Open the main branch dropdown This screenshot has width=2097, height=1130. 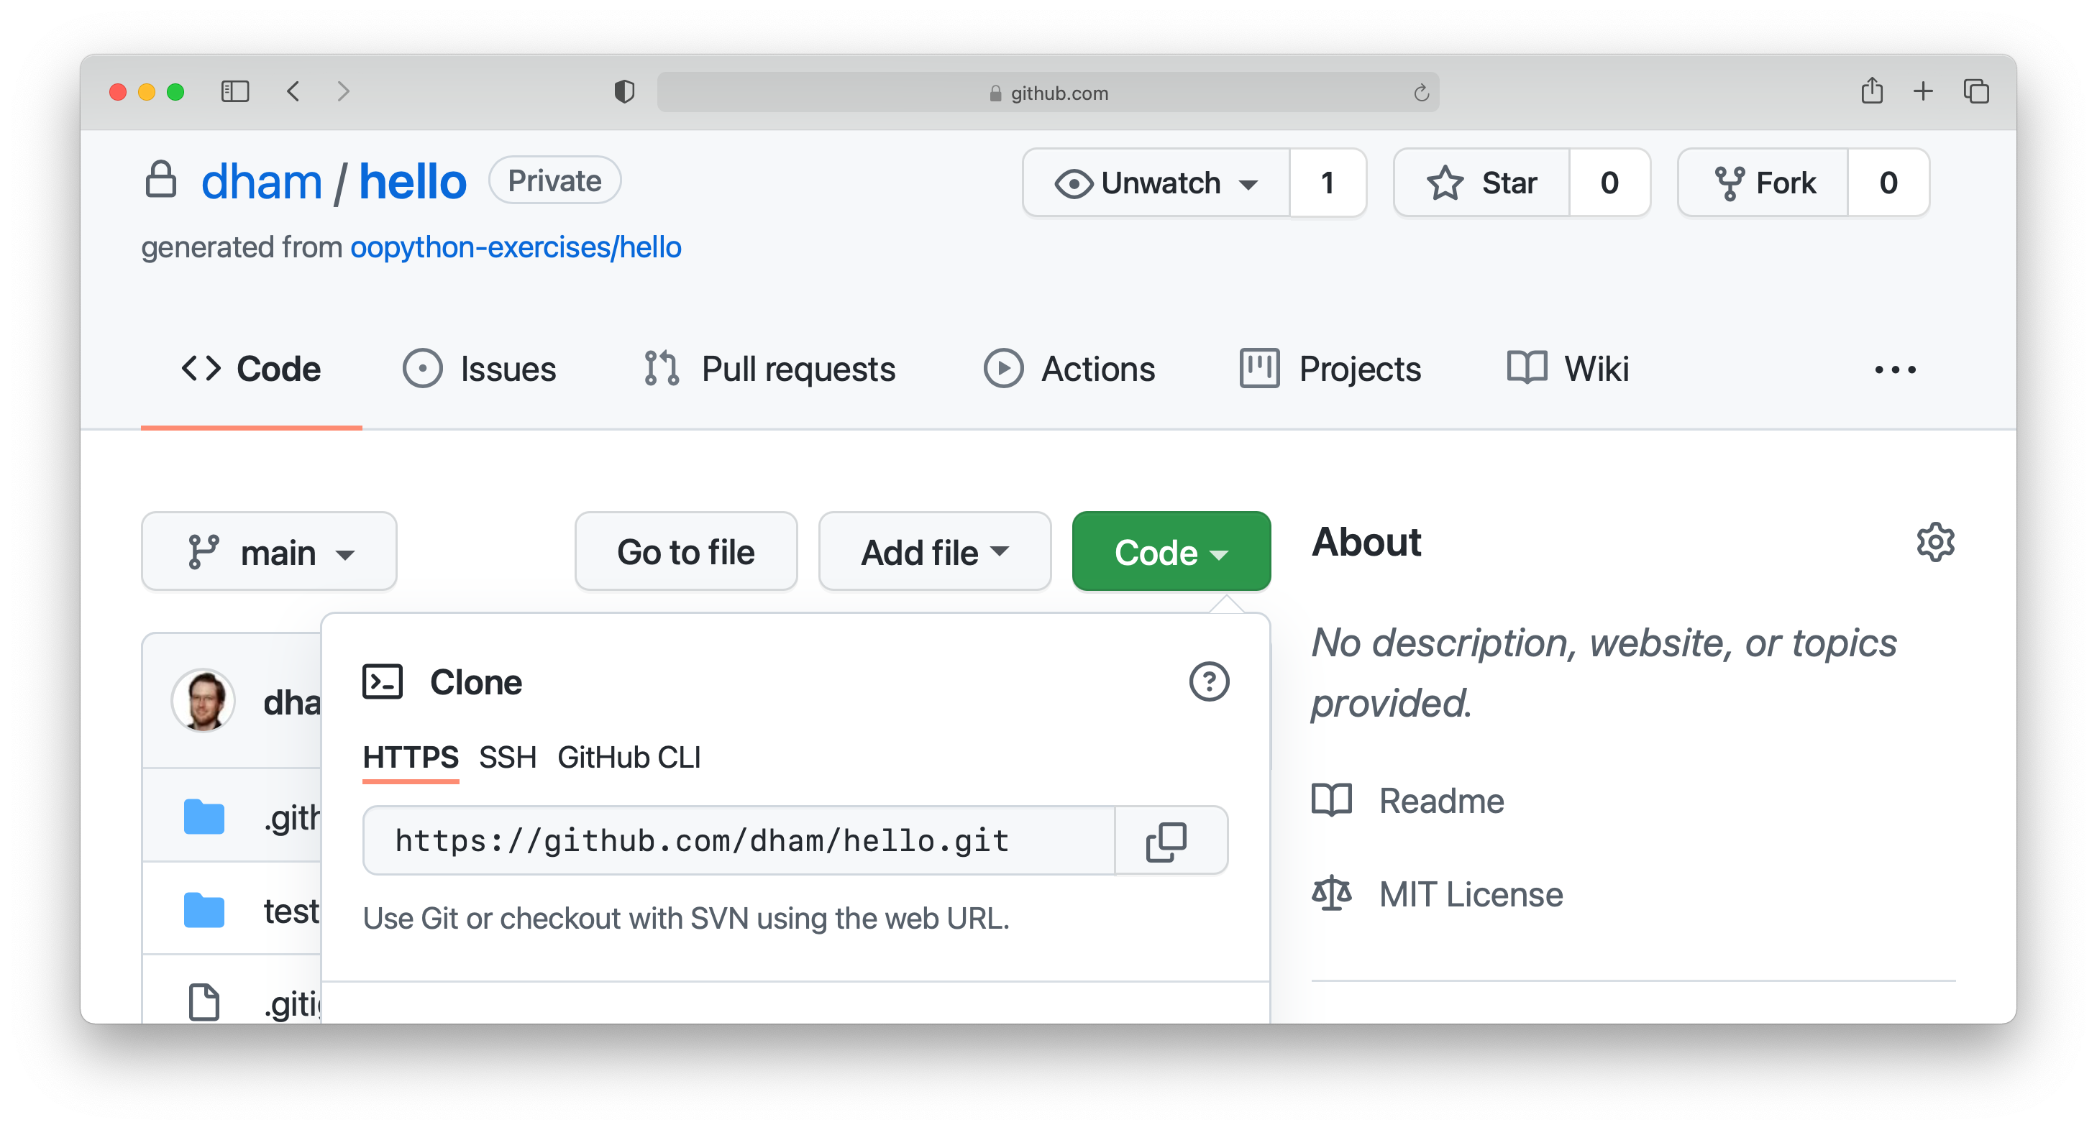click(x=269, y=551)
